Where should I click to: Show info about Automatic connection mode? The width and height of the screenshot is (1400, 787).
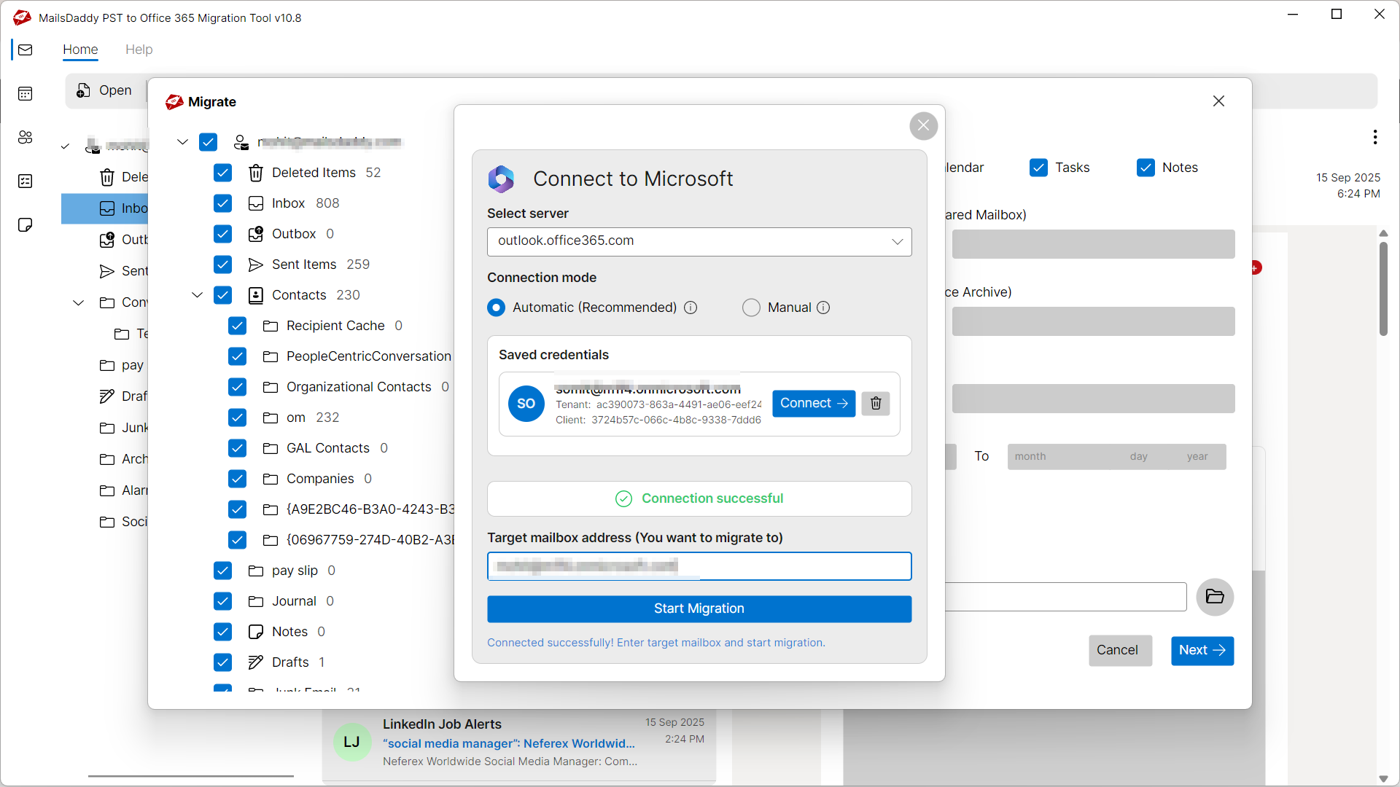(691, 308)
